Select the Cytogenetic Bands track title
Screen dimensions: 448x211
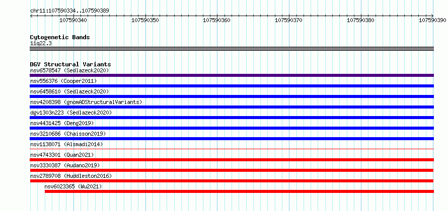pos(60,37)
